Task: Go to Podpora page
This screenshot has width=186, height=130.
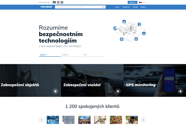Action: coord(143,7)
